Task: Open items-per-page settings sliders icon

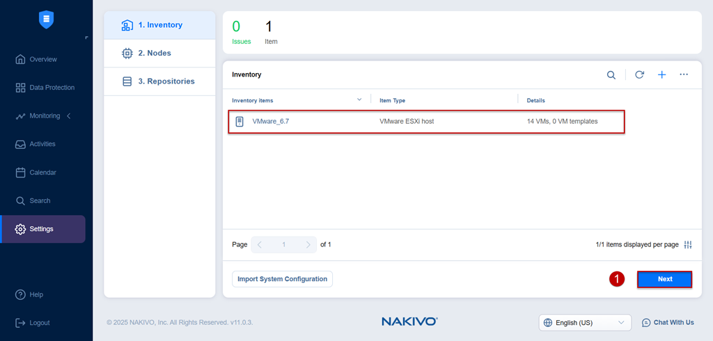Action: (687, 244)
